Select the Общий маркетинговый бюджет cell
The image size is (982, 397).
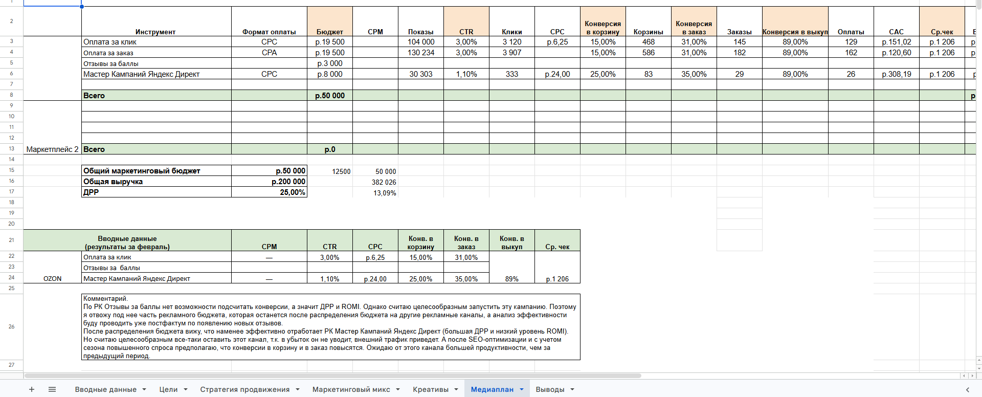coord(156,171)
